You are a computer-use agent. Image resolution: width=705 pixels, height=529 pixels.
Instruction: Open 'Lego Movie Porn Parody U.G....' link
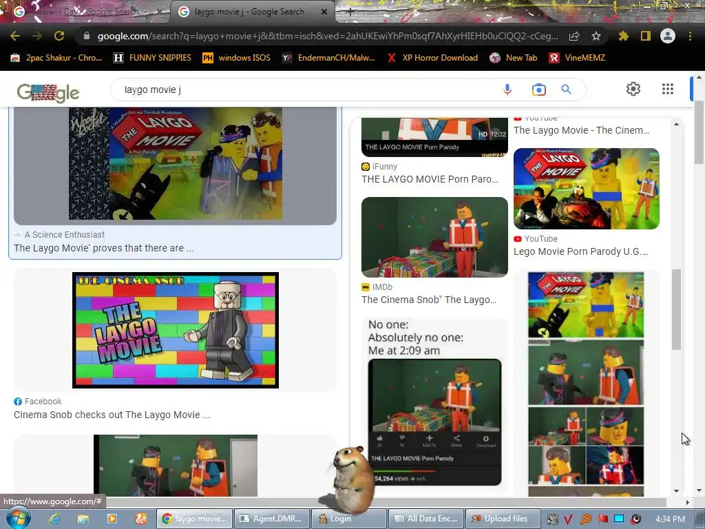[x=581, y=251]
